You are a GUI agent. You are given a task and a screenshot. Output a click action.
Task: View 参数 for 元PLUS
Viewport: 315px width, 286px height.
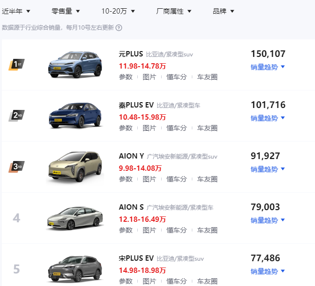126,77
